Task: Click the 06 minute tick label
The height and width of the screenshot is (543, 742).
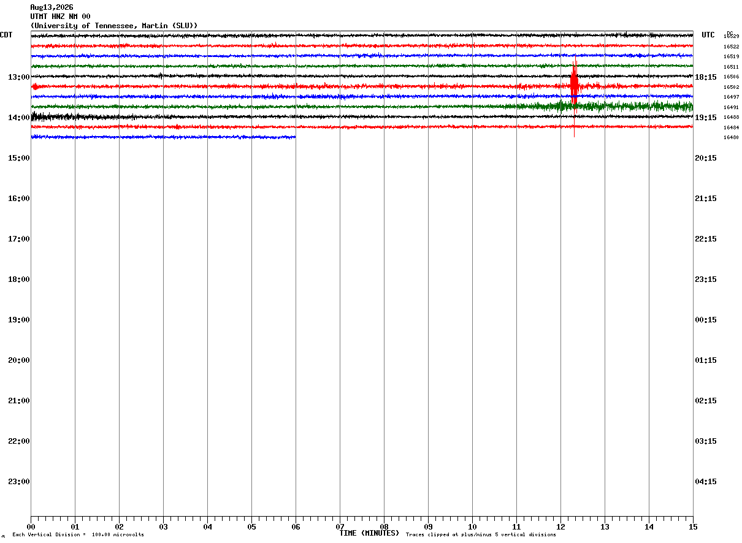Action: pos(296,526)
